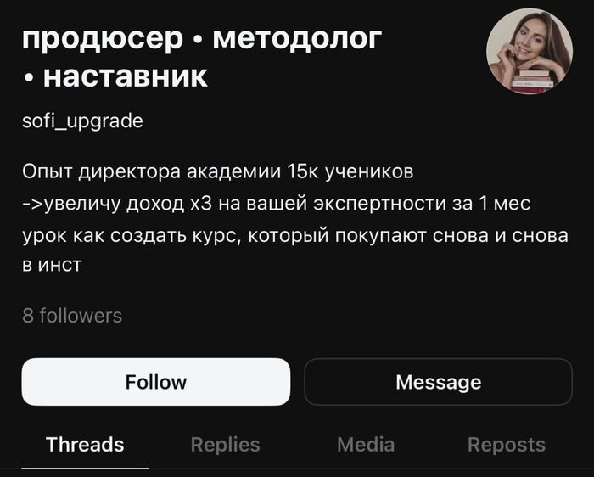Open the Replies tab

coord(225,444)
